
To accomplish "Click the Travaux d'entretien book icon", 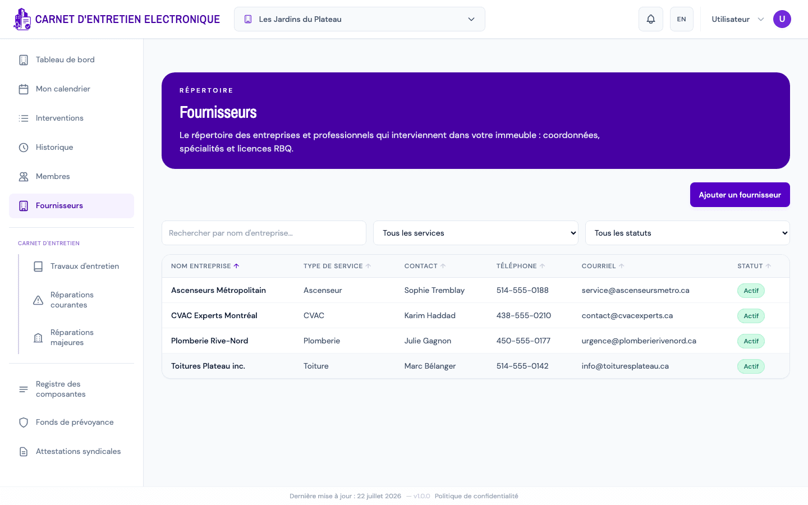I will tap(38, 267).
